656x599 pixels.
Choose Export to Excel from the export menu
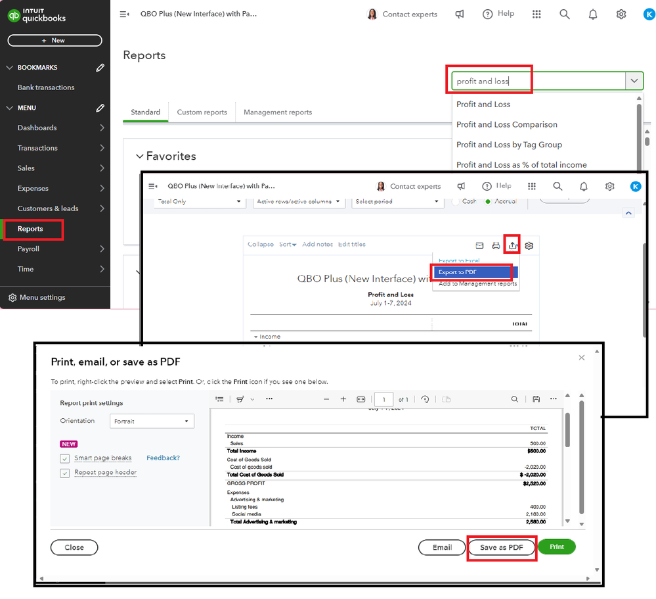point(459,261)
